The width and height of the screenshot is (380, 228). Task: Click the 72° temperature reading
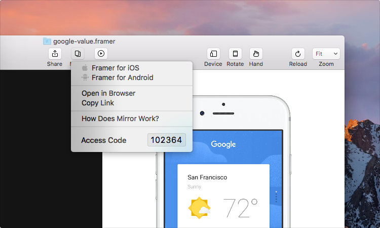pyautogui.click(x=240, y=208)
